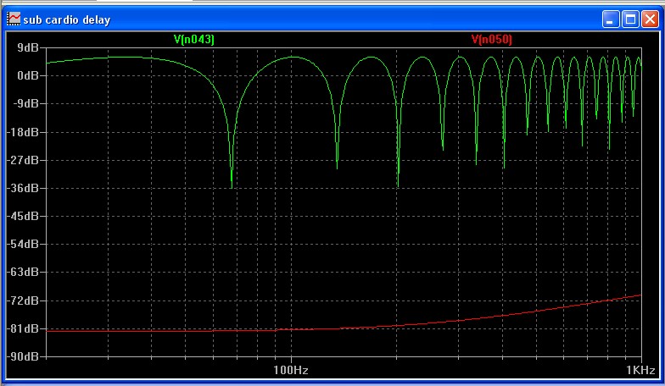Click the sub cardio delay window title
Viewport: 665px width, 386px height.
66,20
